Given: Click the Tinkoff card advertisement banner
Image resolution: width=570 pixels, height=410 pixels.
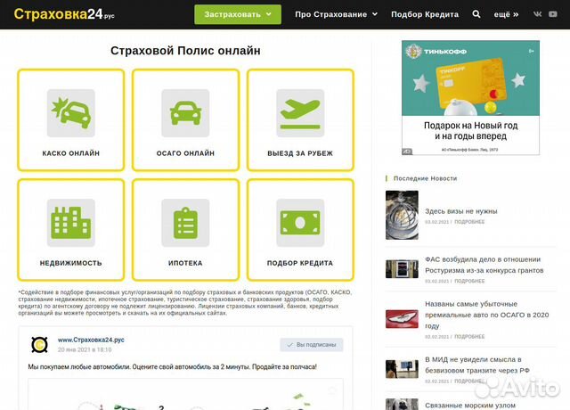Looking at the screenshot, I should [x=470, y=98].
